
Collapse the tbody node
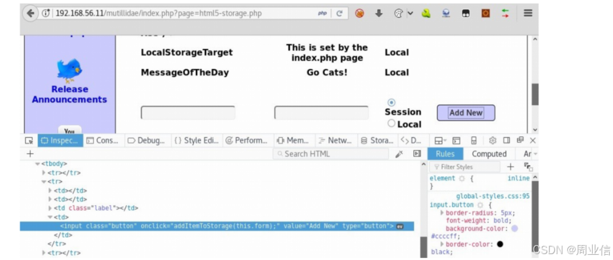click(x=37, y=164)
